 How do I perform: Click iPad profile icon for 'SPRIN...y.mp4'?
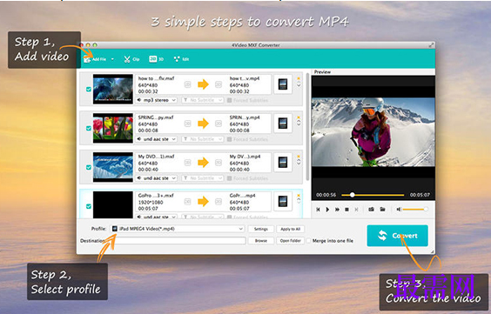(x=283, y=124)
